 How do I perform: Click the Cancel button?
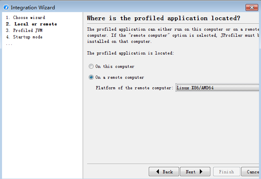(x=251, y=172)
